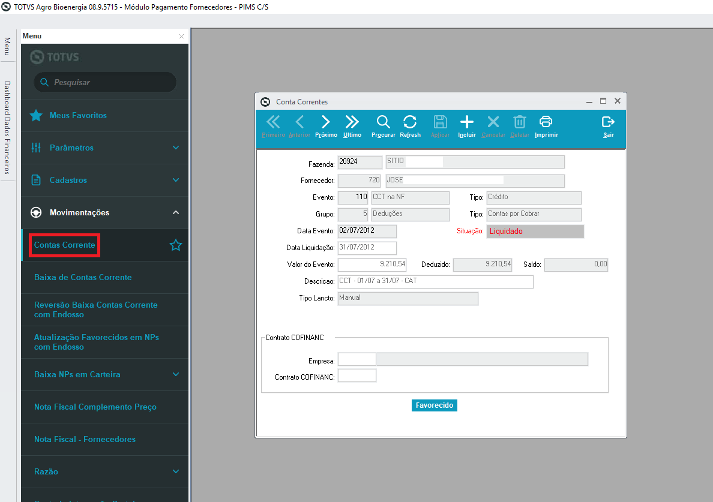Click the Parâmetros sliders icon
This screenshot has height=502, width=713.
[x=36, y=148]
